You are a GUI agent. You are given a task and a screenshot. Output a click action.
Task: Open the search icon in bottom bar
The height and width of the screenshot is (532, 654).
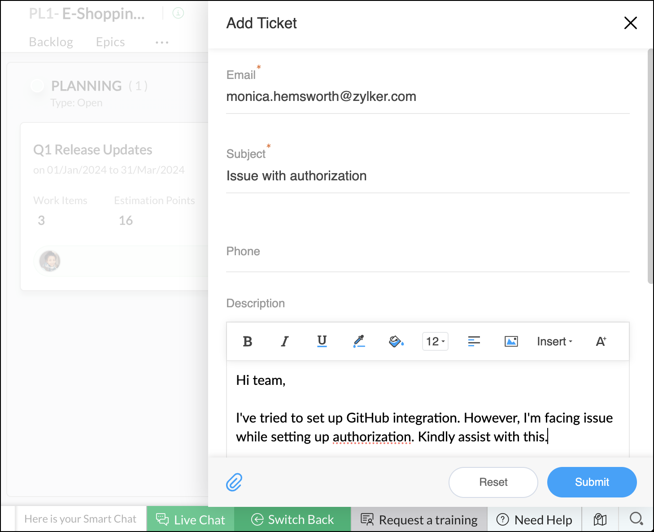coord(636,519)
